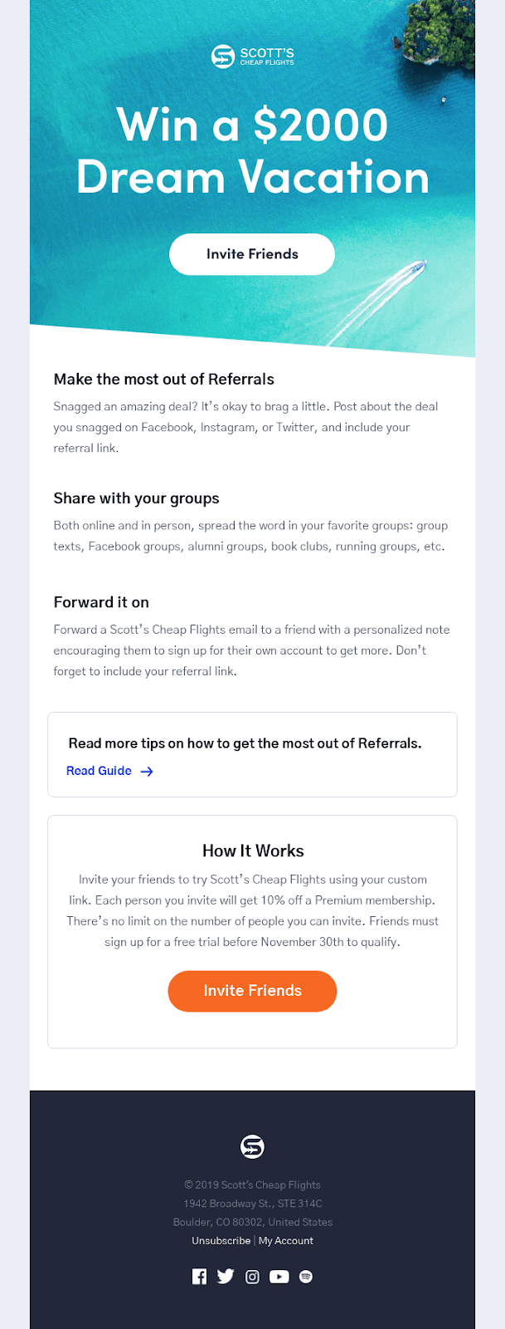Open the Twitter bird icon

click(226, 1277)
